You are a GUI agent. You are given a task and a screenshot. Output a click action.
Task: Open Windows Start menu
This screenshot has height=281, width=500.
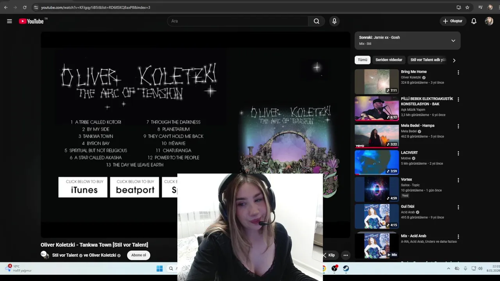point(159,268)
